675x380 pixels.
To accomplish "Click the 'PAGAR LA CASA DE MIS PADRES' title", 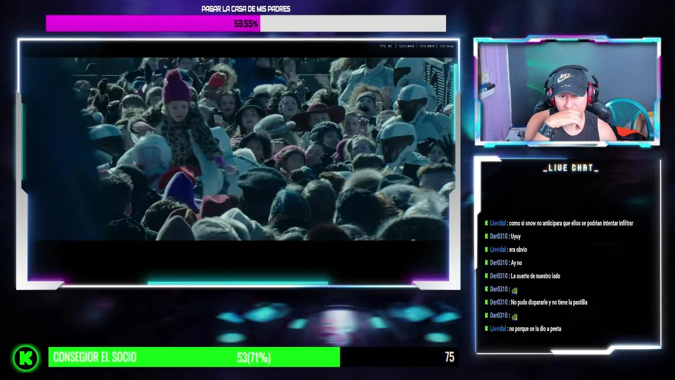I will (x=246, y=9).
